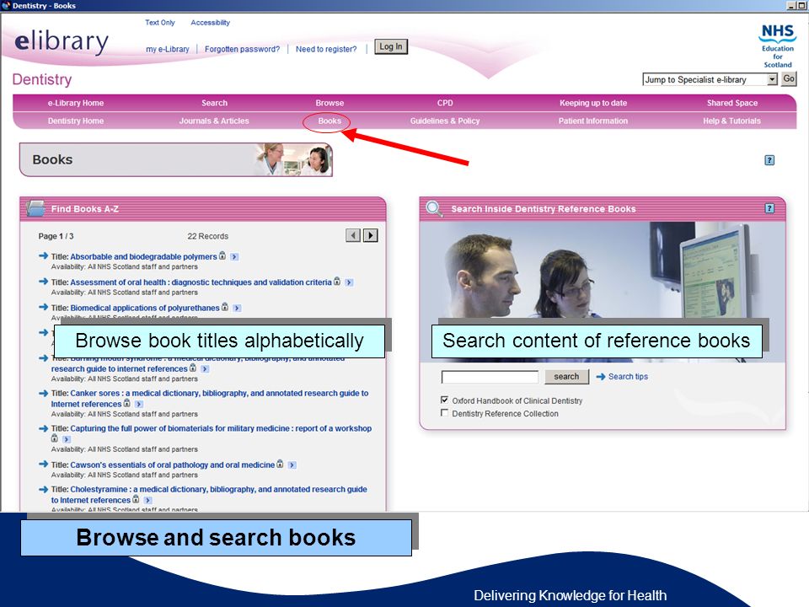Click the magnifier icon in search panel header
The image size is (809, 607).
click(x=434, y=208)
